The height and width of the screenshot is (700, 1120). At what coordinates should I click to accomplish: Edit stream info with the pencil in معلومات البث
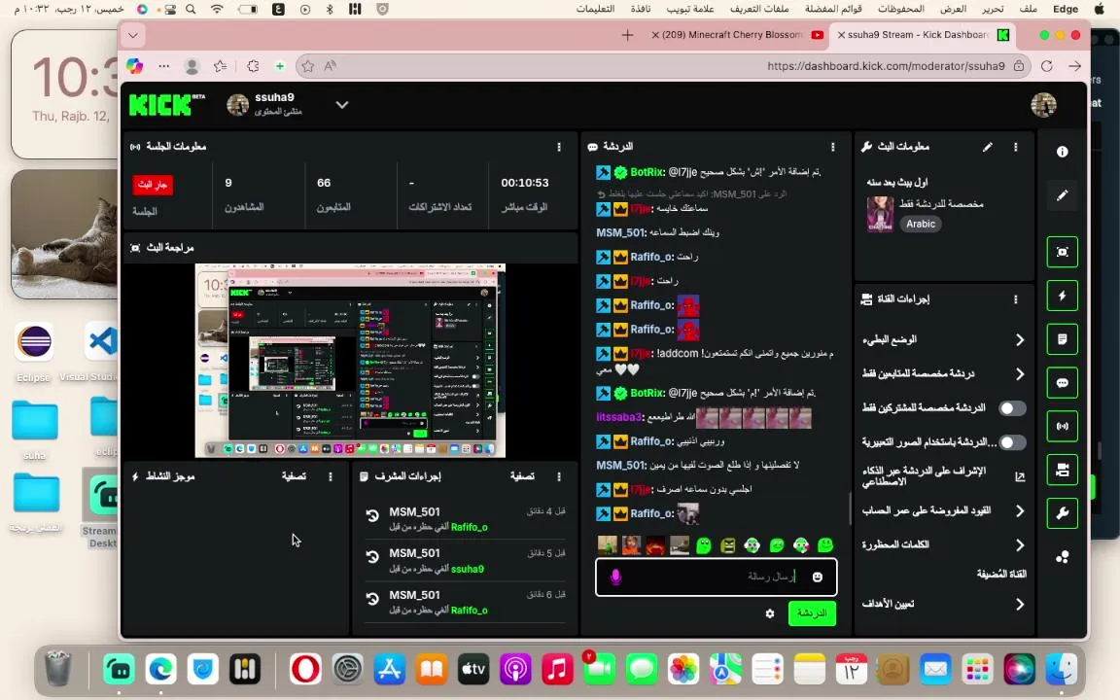(987, 147)
